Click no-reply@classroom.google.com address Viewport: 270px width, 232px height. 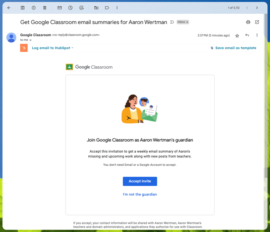click(x=76, y=35)
